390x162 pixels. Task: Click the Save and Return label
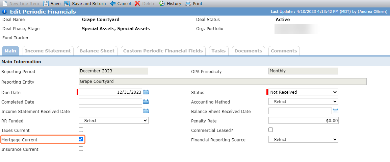pos(89,4)
